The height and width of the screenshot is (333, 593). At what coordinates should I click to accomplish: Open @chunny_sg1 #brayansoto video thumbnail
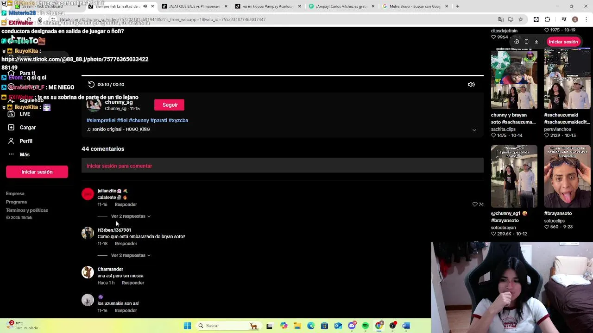514,177
